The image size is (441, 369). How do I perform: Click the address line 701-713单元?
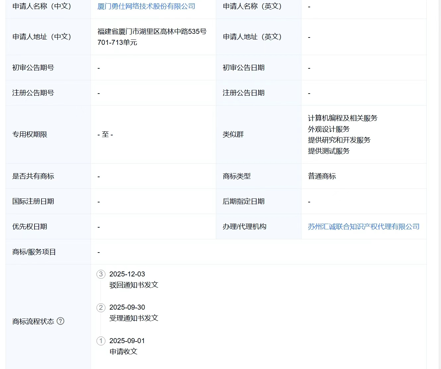(117, 42)
